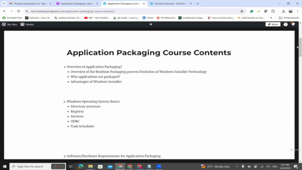The image size is (302, 170).
Task: Open the WordPress account avatar icon
Action: tap(285, 24)
